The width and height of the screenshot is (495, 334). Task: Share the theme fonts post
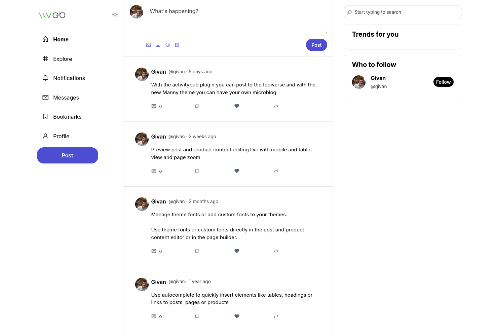click(x=276, y=251)
